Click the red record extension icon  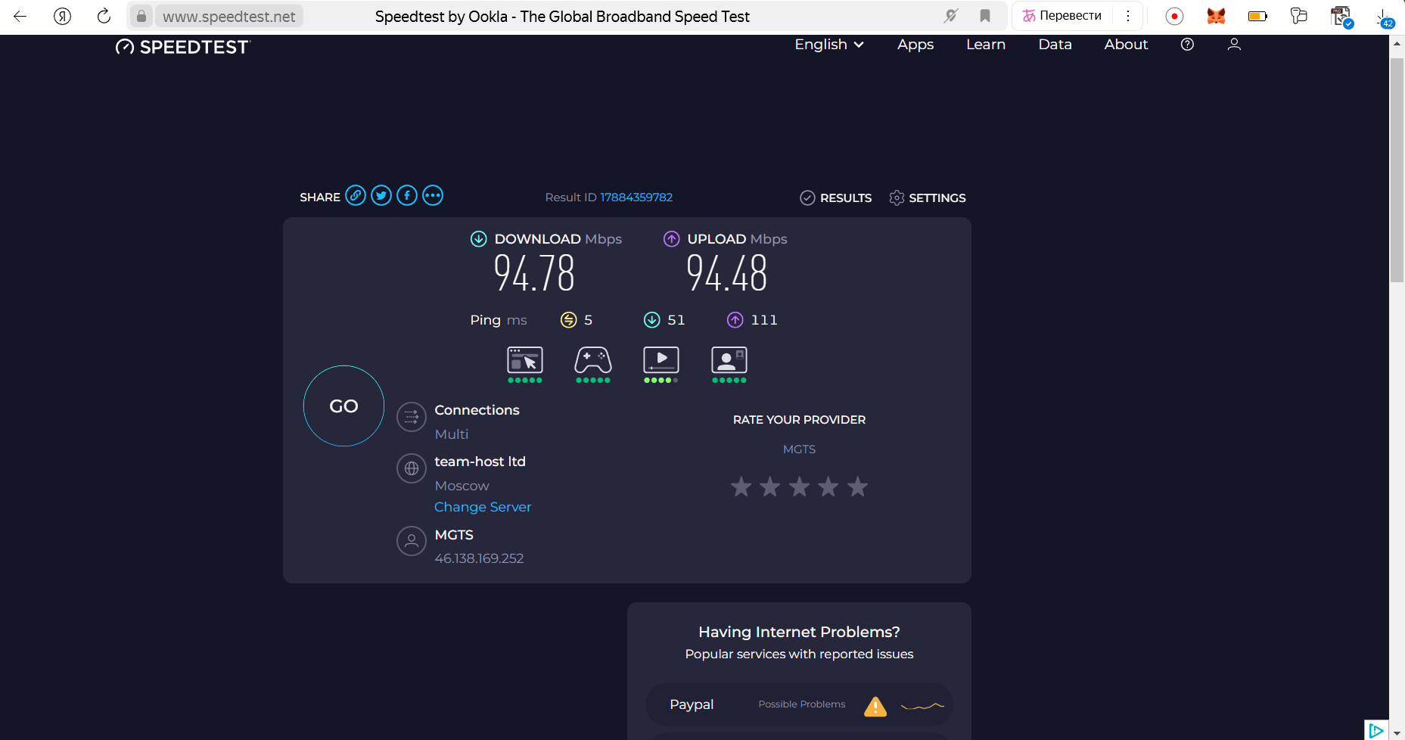click(1174, 16)
